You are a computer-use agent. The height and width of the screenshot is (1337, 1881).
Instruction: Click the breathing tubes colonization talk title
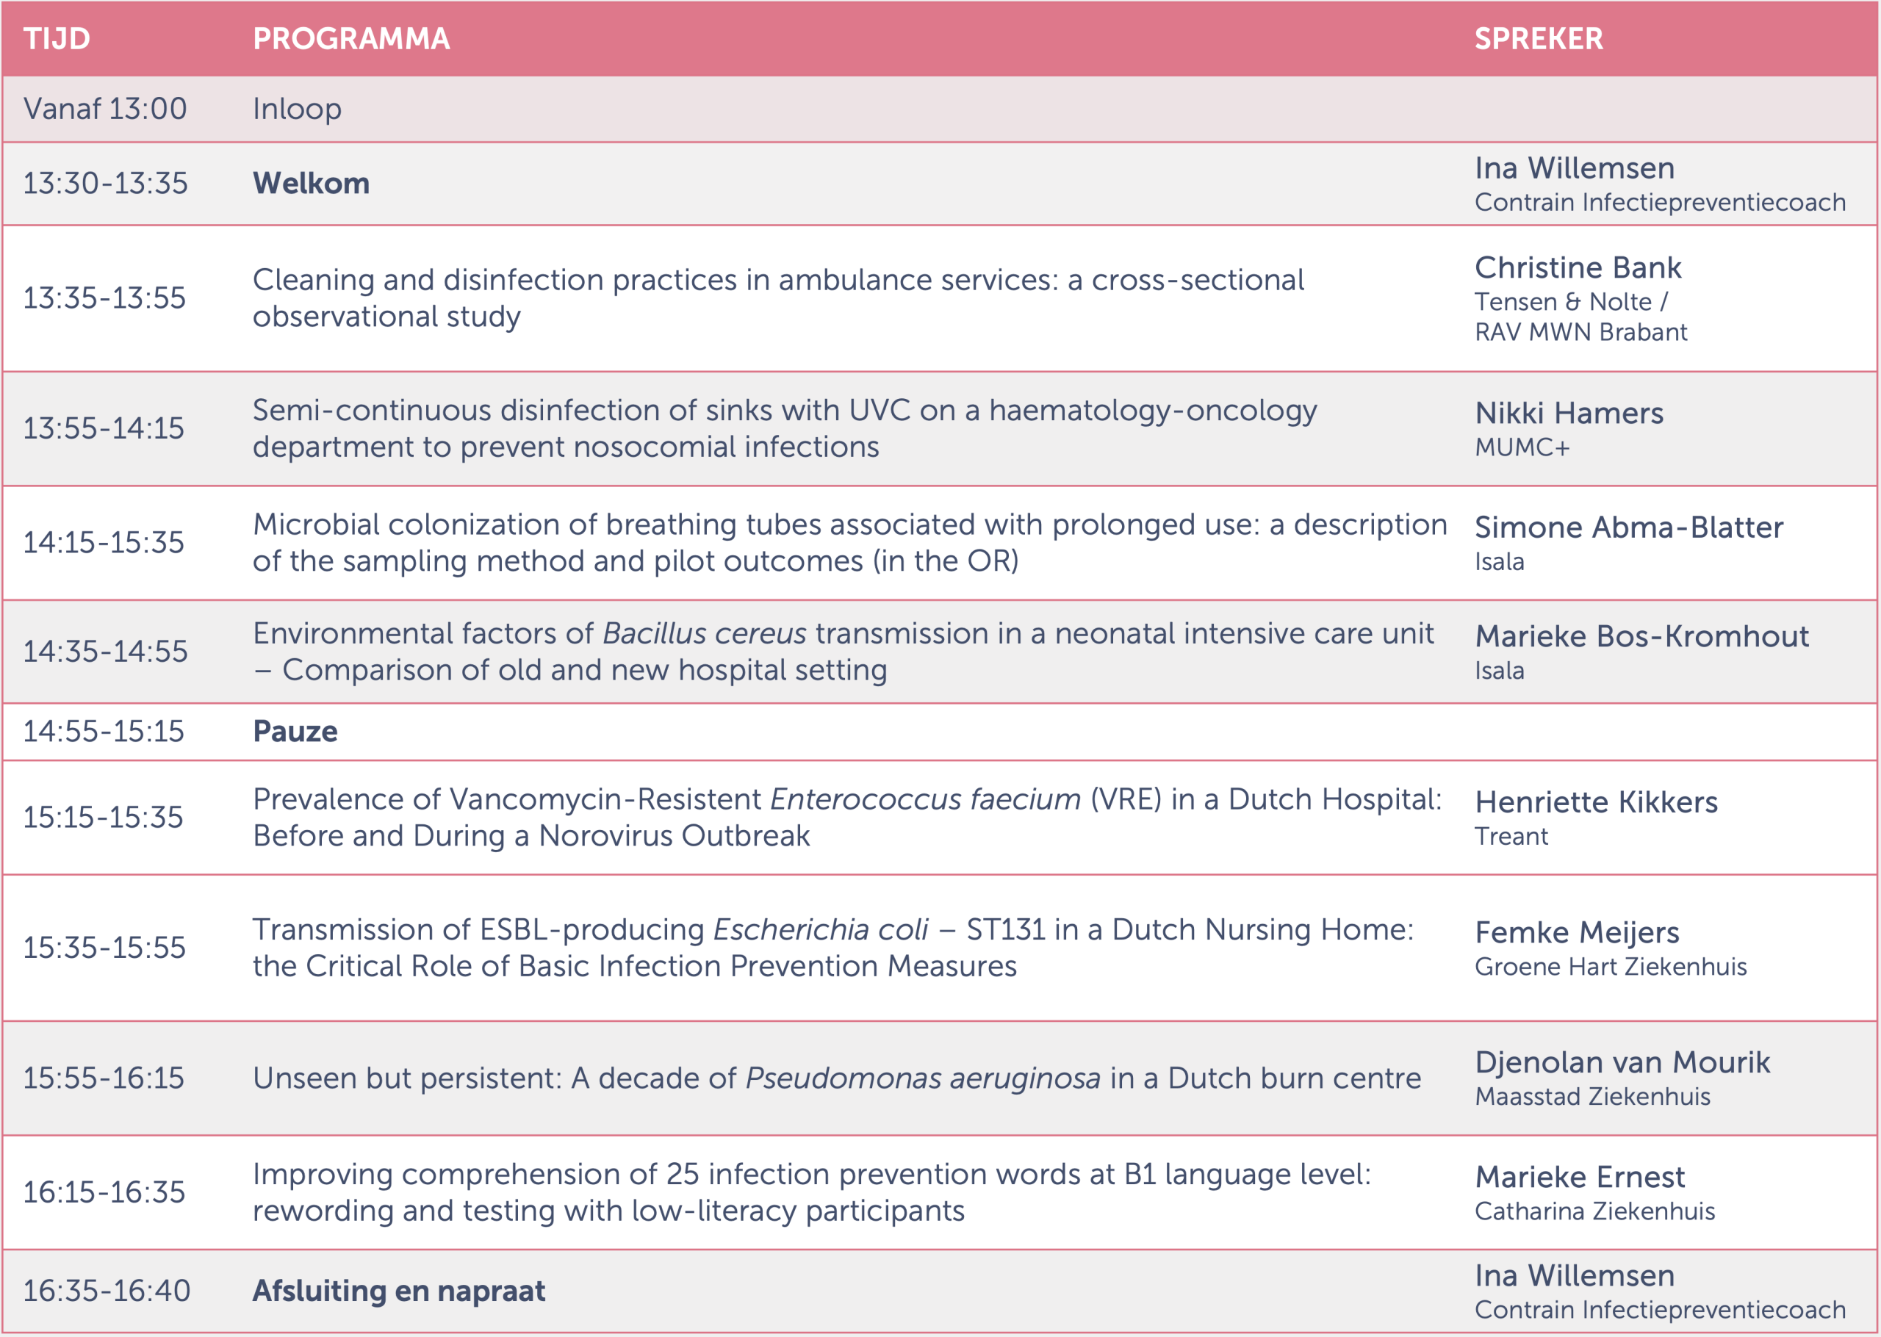coord(849,541)
